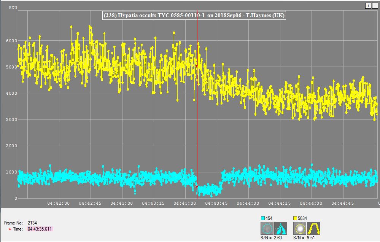This screenshot has width=380, height=242.
Task: Click the cyan color swatch for 454
Action: [263, 218]
